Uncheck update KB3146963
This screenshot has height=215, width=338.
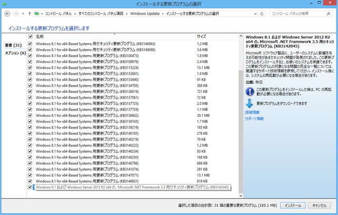coord(30,44)
